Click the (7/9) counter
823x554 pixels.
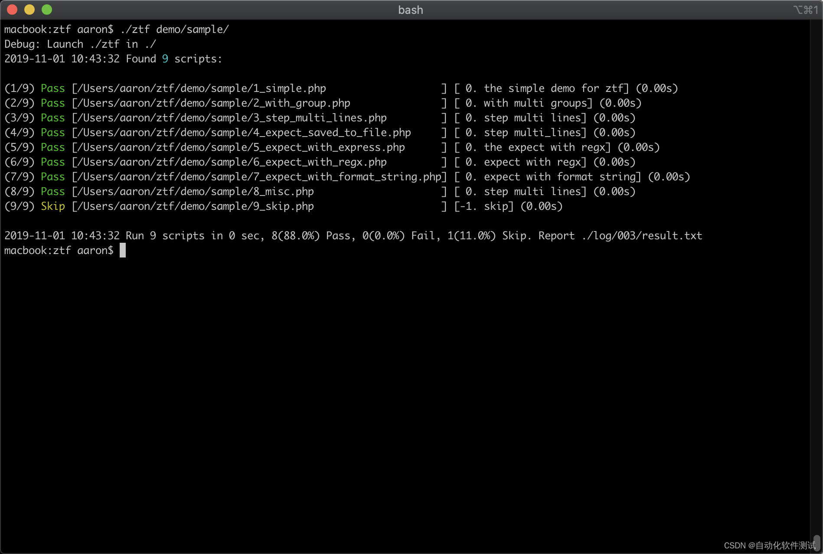20,177
